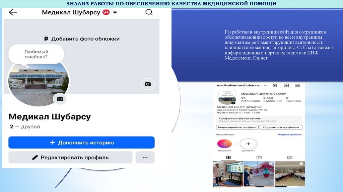Click Добавить фото обложки

[x=82, y=39]
